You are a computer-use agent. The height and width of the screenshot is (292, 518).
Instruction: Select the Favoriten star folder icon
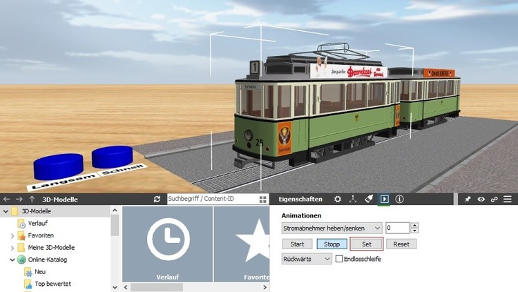coord(21,236)
